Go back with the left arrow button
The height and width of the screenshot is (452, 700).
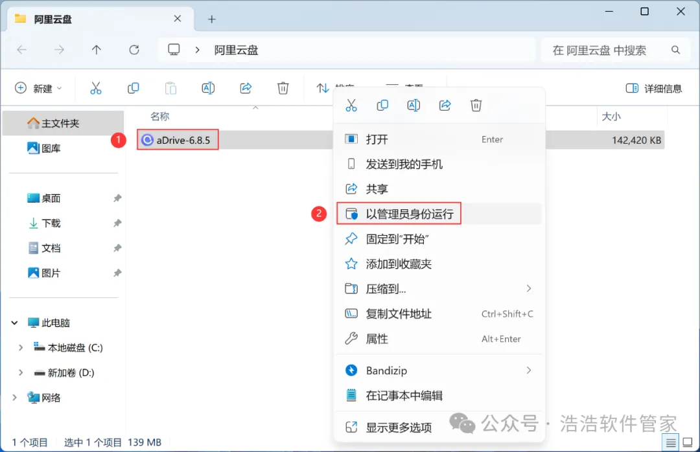(22, 49)
